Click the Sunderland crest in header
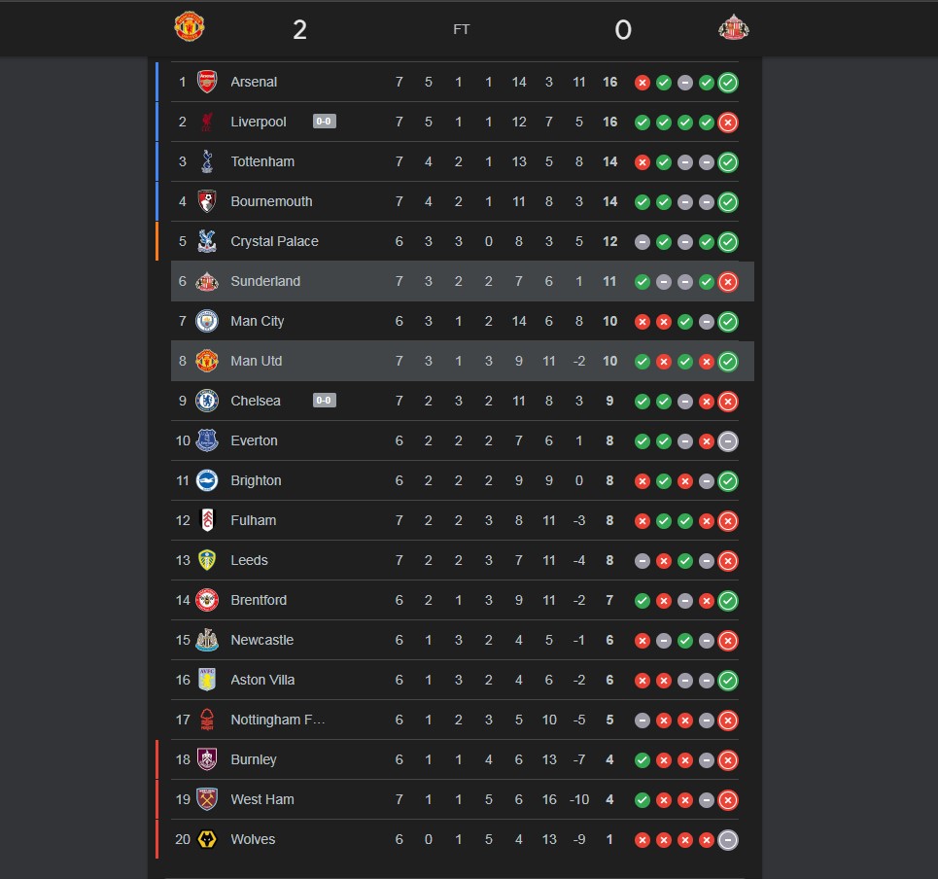The width and height of the screenshot is (938, 879). coord(733,26)
